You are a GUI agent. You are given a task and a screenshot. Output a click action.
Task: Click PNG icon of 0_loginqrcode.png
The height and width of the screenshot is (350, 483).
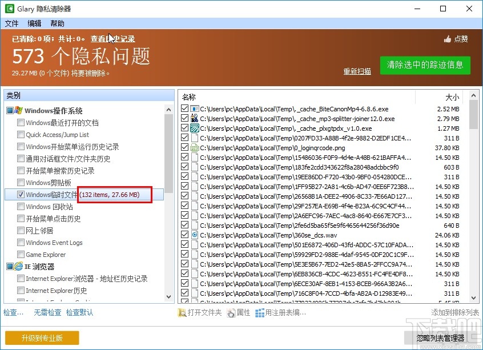pos(194,147)
